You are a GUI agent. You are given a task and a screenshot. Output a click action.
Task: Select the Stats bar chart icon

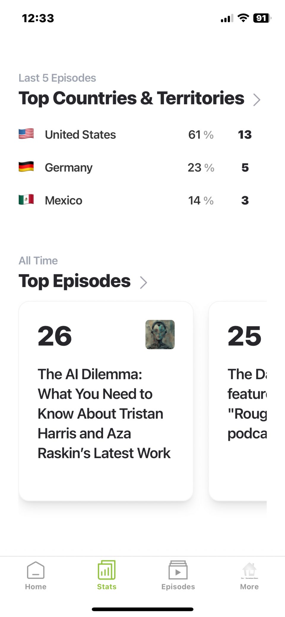(x=106, y=570)
